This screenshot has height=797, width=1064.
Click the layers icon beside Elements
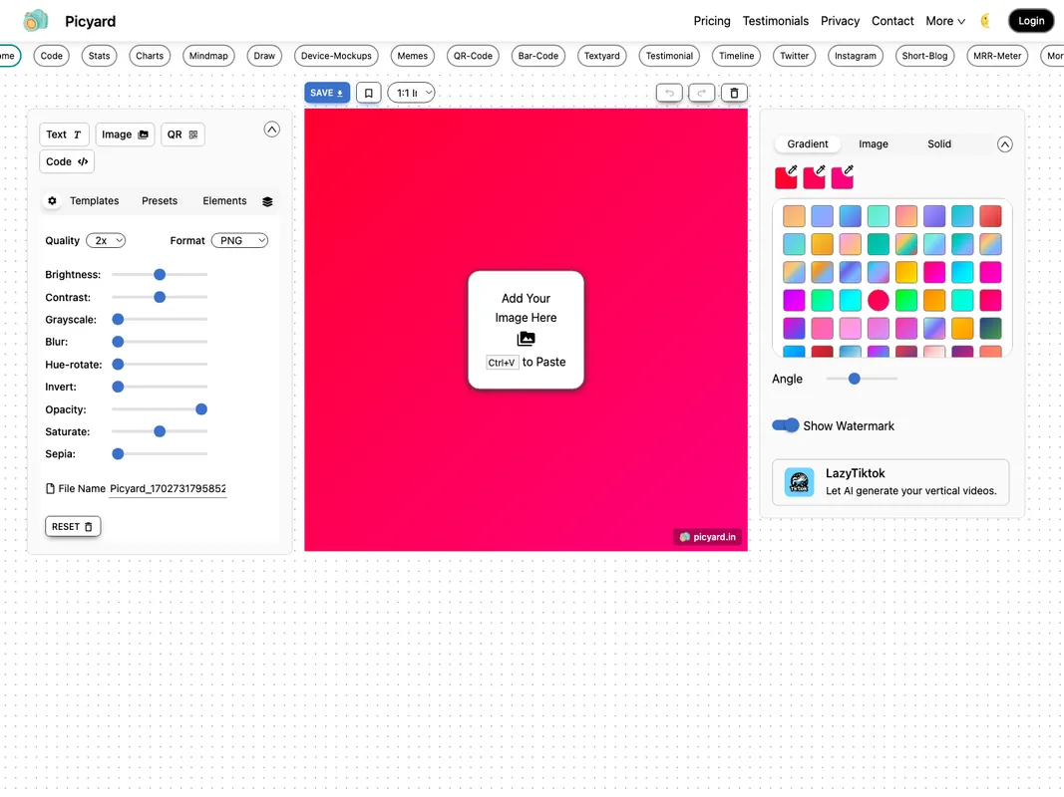pos(266,200)
